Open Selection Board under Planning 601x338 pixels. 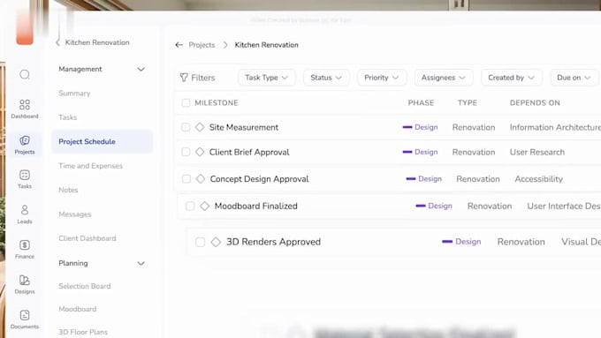pyautogui.click(x=85, y=286)
